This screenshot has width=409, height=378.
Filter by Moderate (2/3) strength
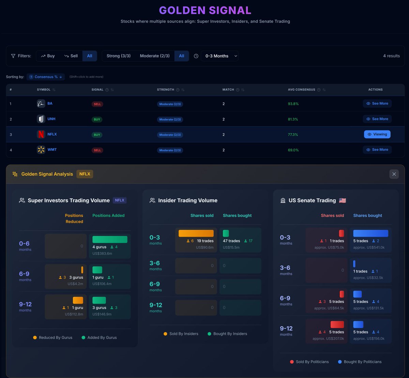click(x=155, y=56)
